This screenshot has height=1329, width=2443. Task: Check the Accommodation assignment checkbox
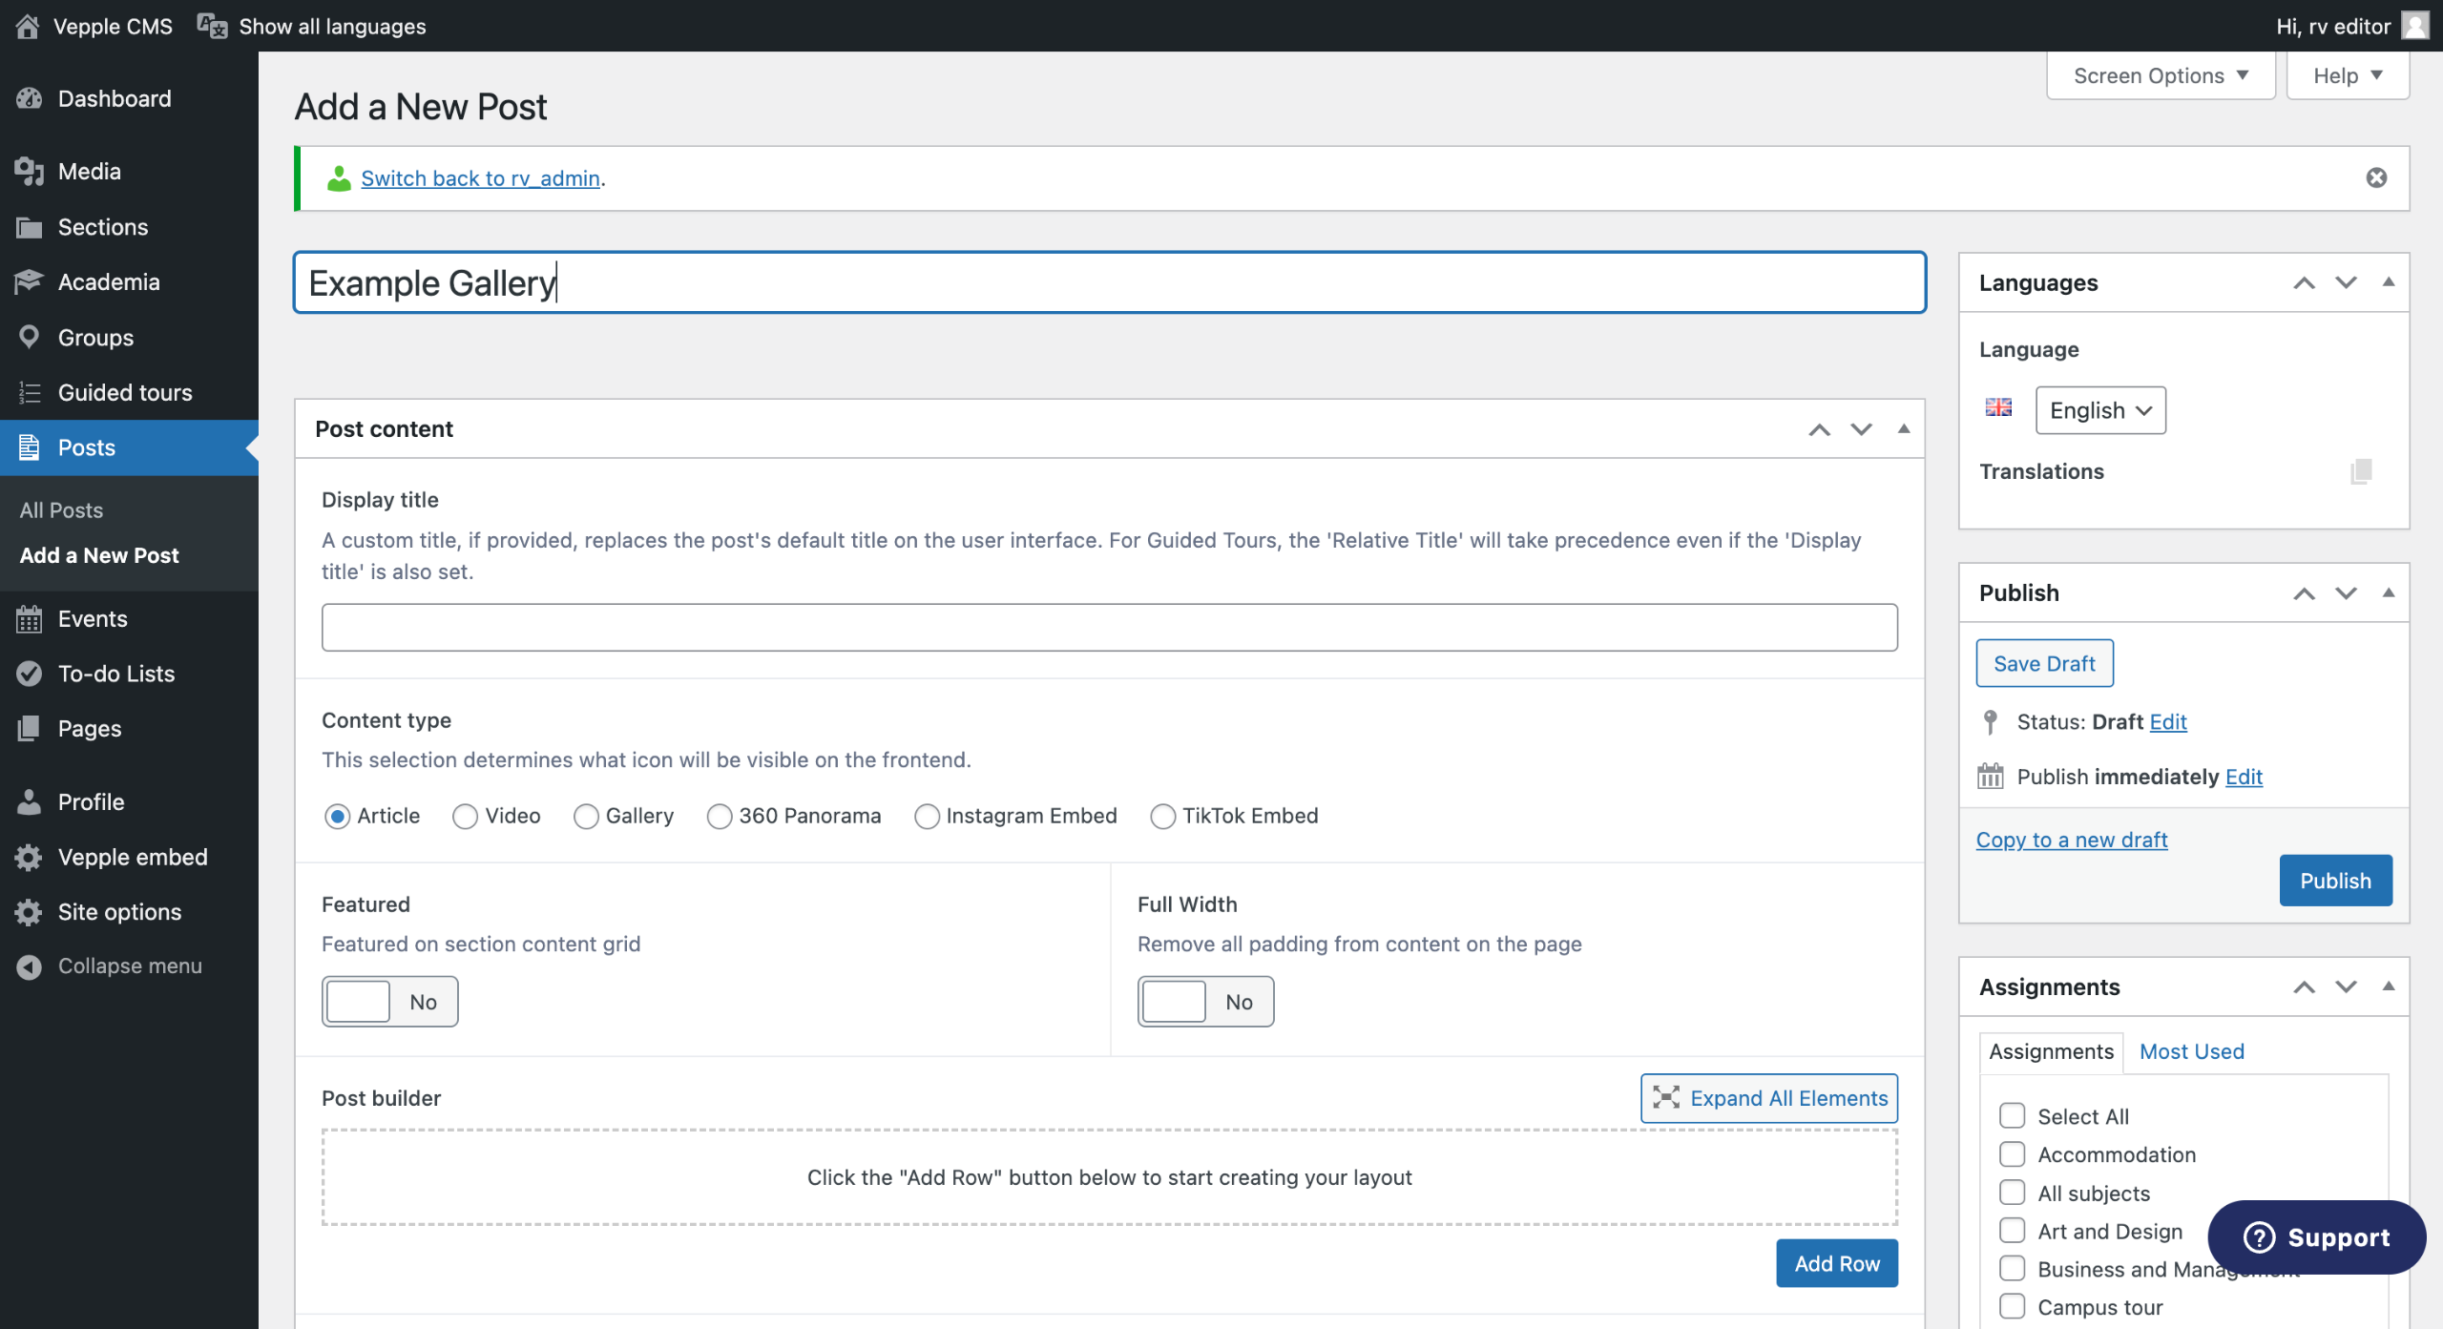pos(2012,1154)
